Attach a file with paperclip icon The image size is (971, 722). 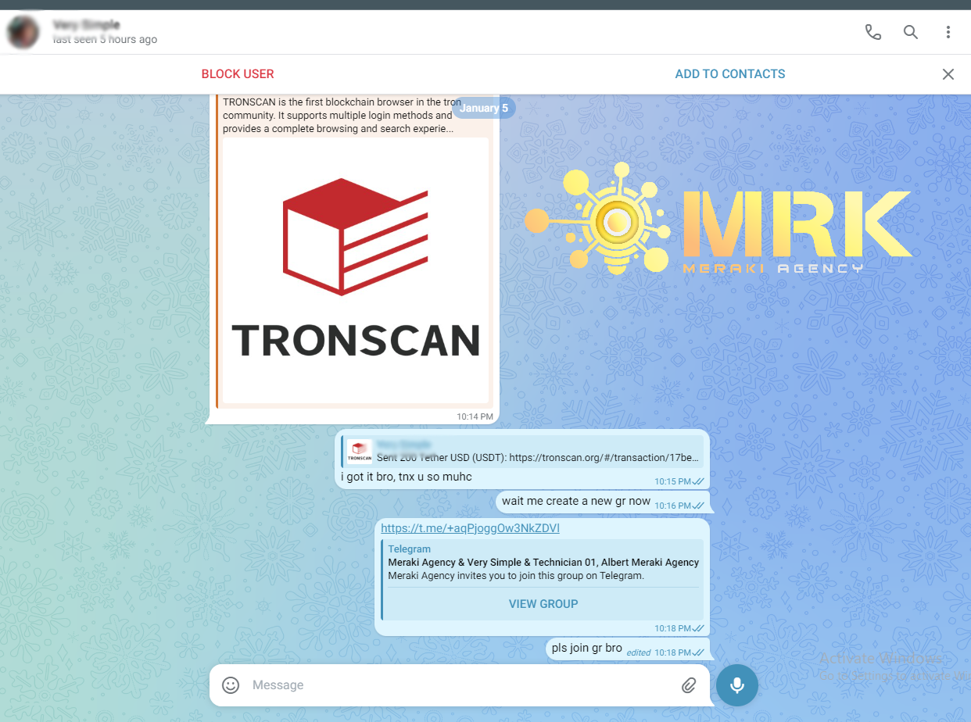[689, 685]
